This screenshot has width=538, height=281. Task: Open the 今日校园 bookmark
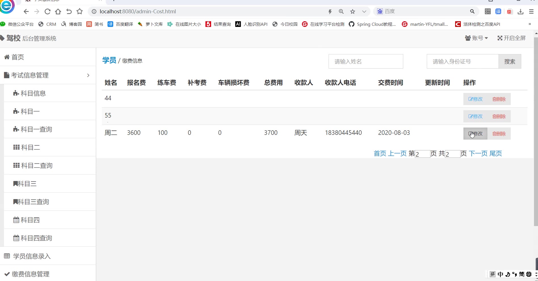tap(285, 24)
